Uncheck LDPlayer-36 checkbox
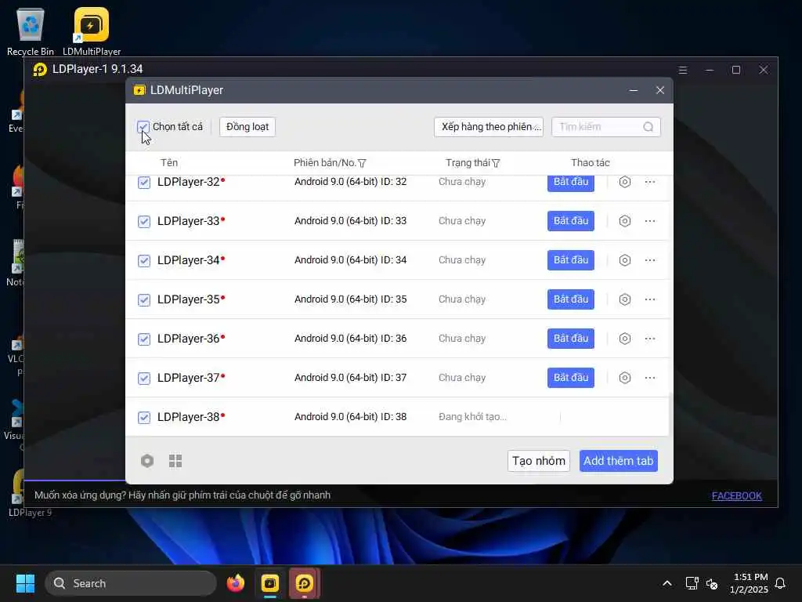The image size is (802, 602). (144, 339)
